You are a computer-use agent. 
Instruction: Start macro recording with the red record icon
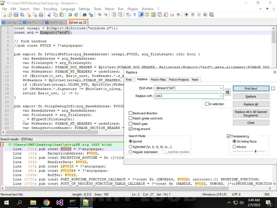coord(186,15)
